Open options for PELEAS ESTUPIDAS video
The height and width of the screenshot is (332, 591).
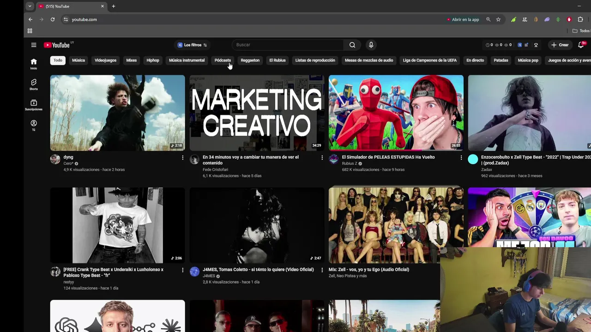point(461,158)
